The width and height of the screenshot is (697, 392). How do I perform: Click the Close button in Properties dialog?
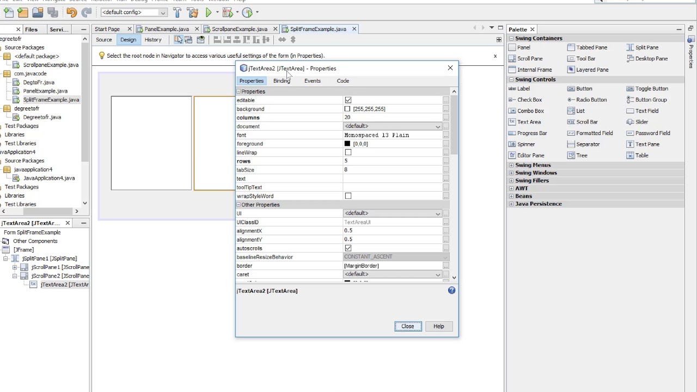click(408, 326)
